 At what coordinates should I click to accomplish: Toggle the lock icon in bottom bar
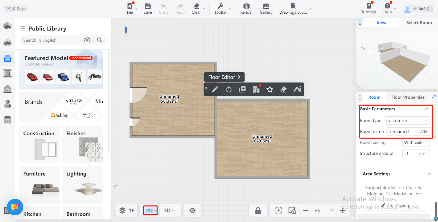pos(258,211)
